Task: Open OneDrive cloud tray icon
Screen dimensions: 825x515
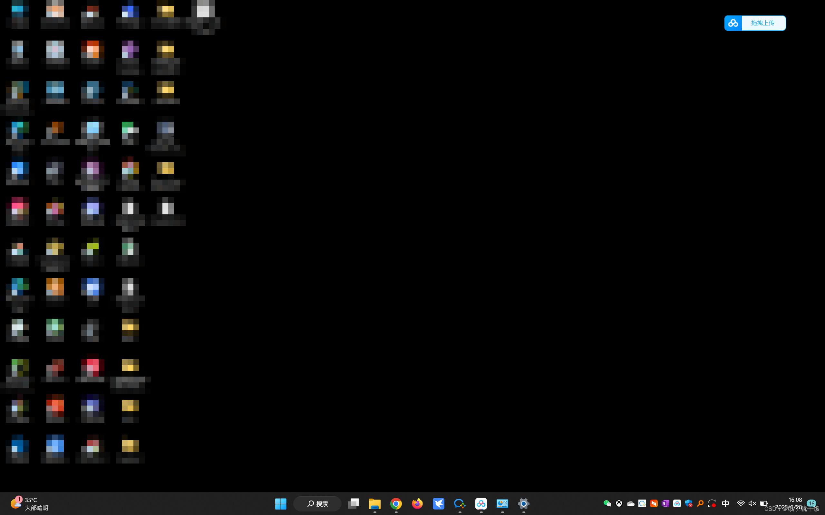Action: click(630, 503)
